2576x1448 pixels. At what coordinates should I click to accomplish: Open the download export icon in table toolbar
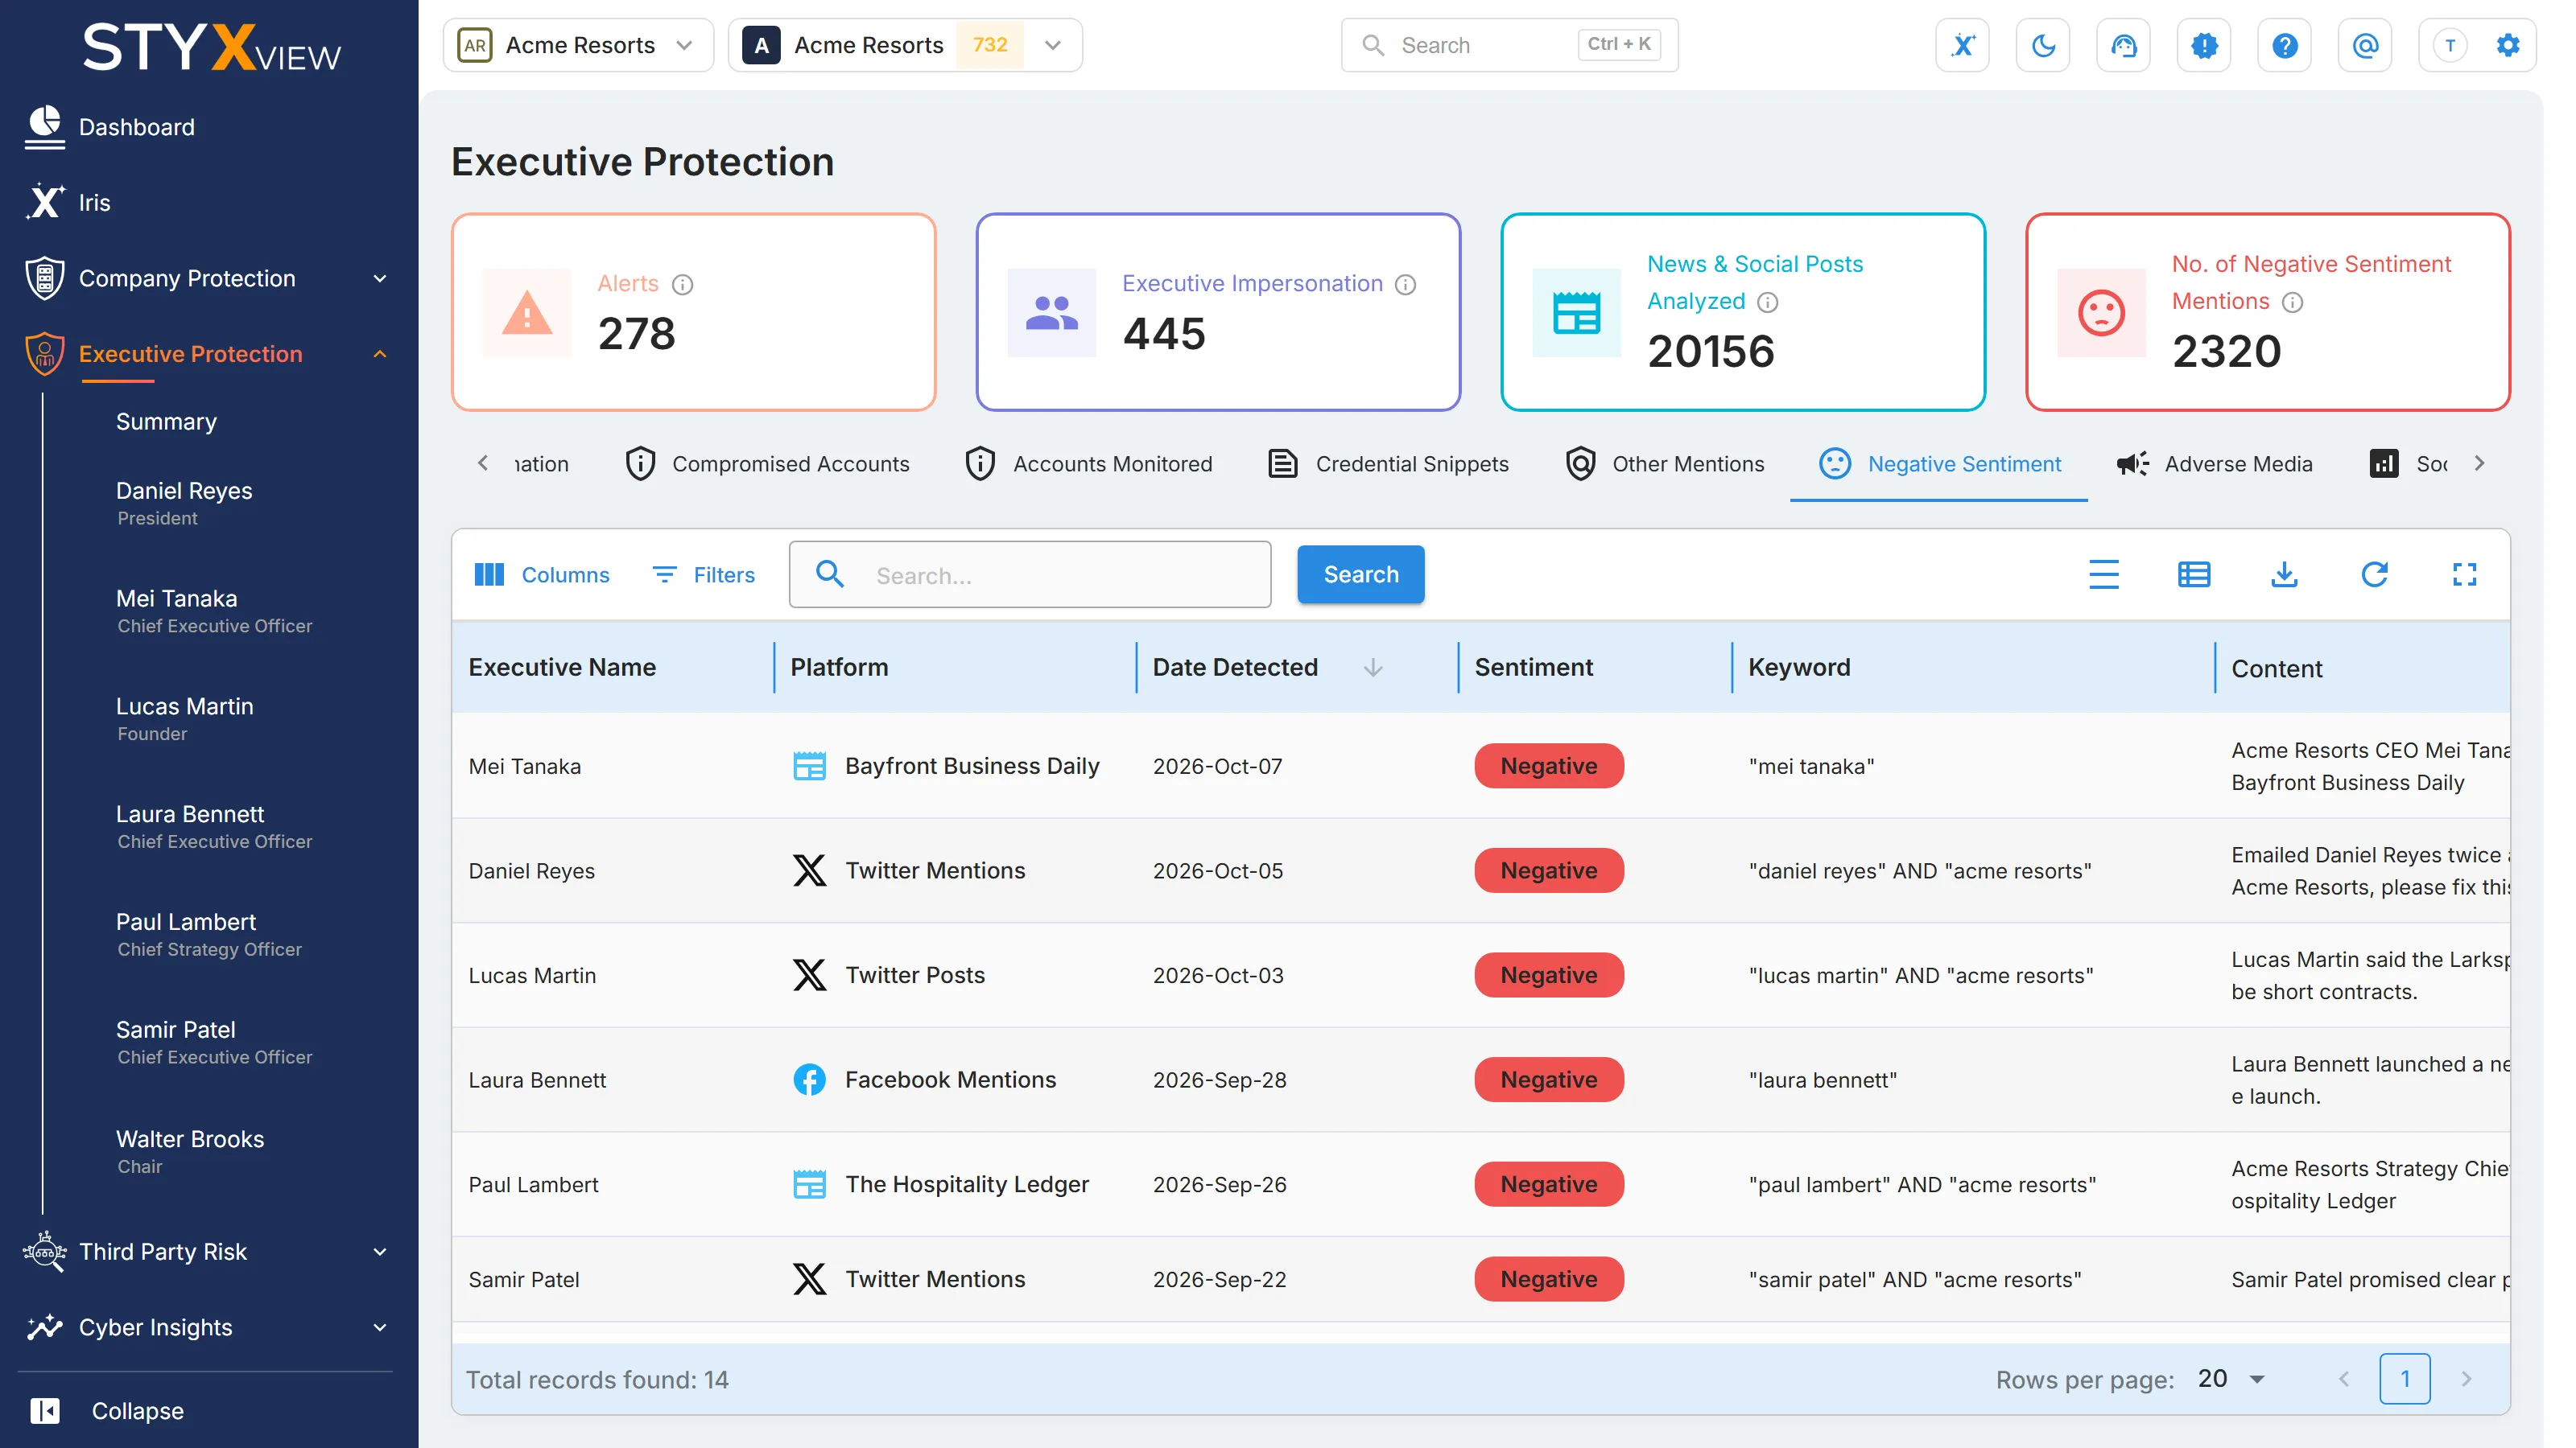2284,574
